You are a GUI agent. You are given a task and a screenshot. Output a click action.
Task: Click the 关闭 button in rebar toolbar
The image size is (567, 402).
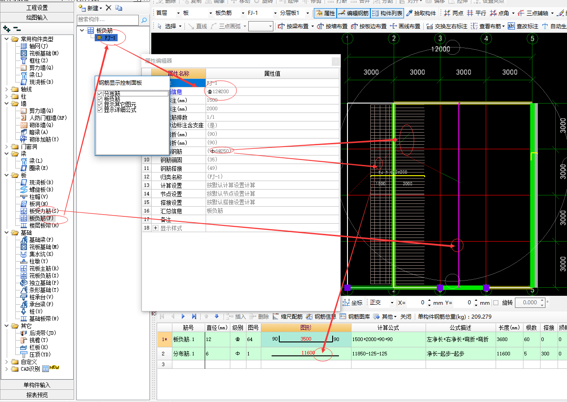click(x=406, y=316)
